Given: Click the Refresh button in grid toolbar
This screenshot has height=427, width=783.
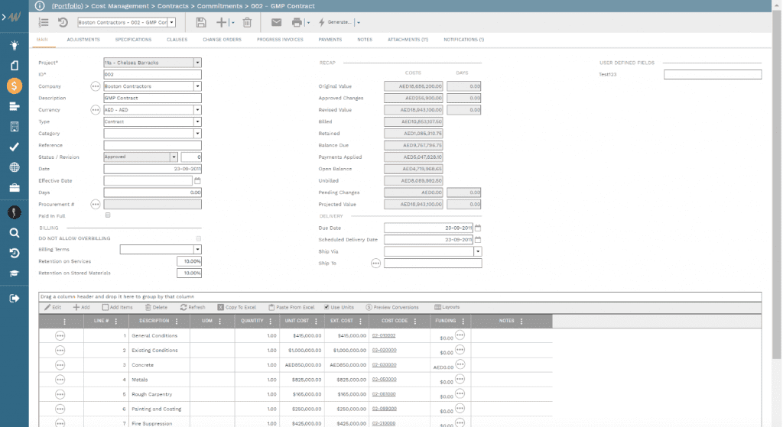Looking at the screenshot, I should [x=193, y=307].
